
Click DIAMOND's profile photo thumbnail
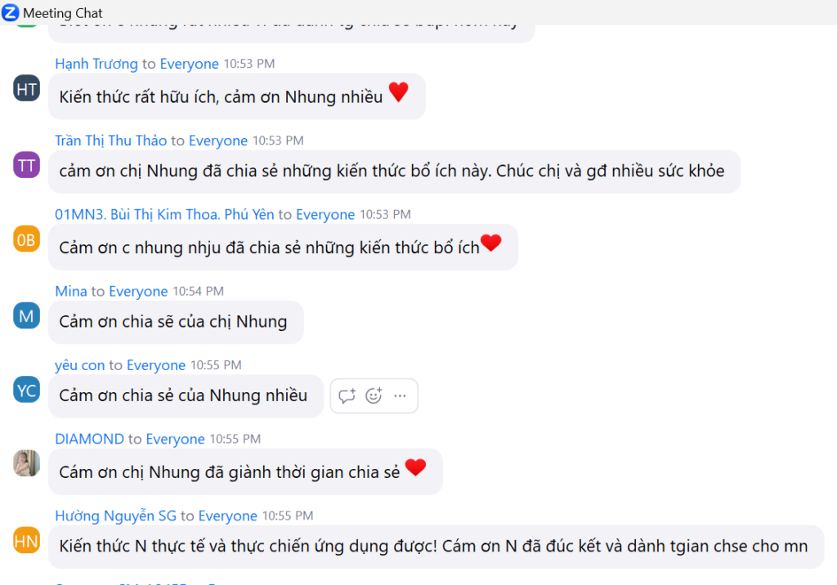[x=27, y=463]
